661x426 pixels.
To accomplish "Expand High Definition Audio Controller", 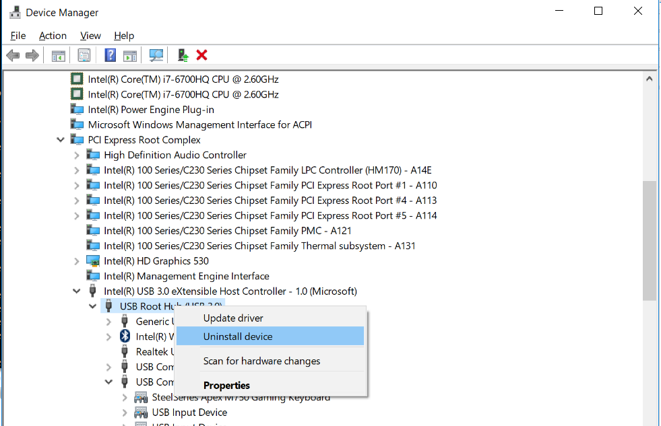I will pyautogui.click(x=77, y=155).
